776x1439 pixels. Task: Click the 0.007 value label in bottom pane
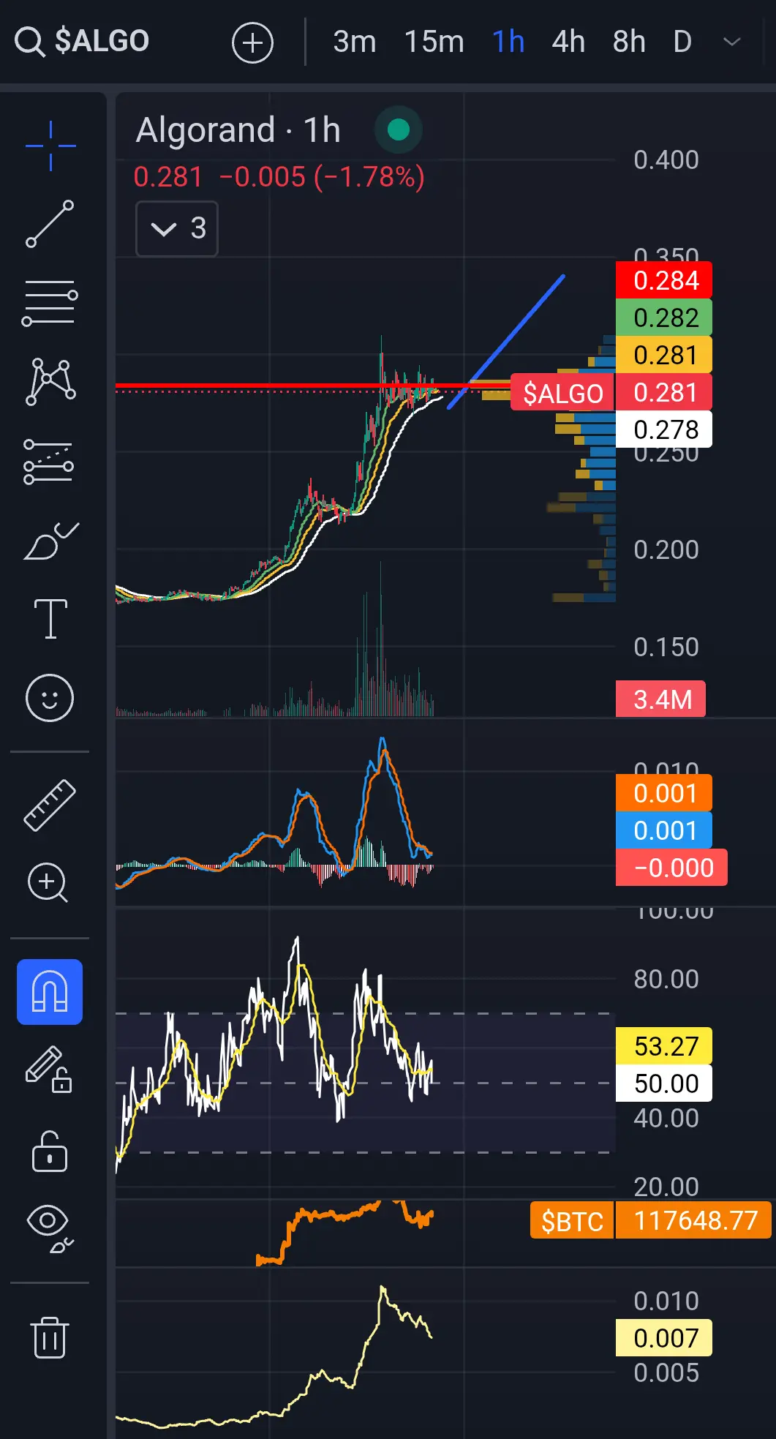point(664,1338)
